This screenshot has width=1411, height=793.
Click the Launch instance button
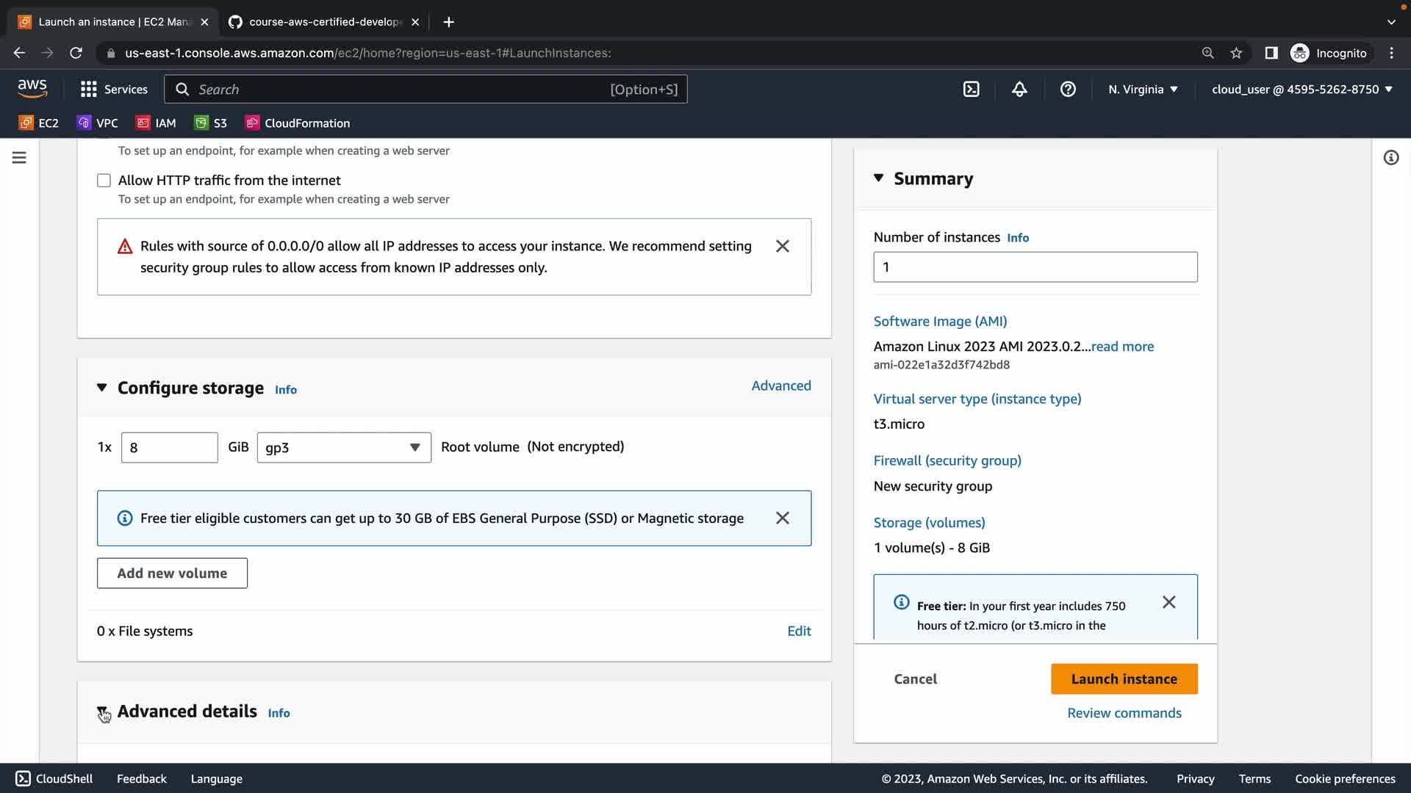pyautogui.click(x=1124, y=678)
